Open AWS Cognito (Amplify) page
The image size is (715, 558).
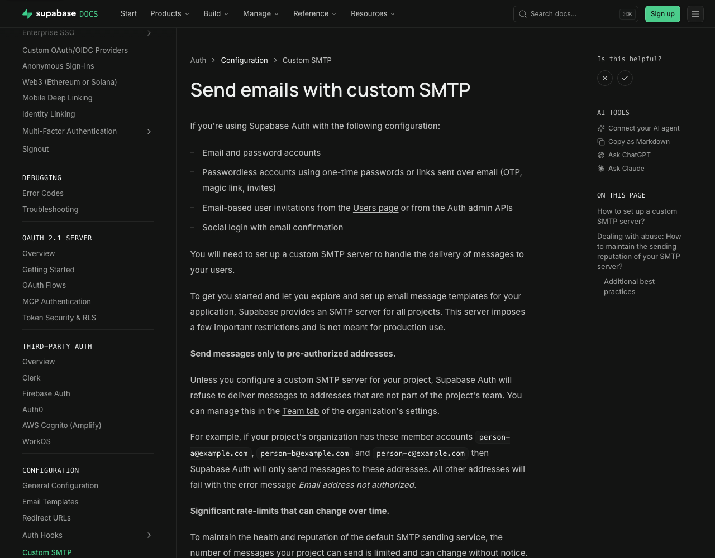click(x=61, y=425)
